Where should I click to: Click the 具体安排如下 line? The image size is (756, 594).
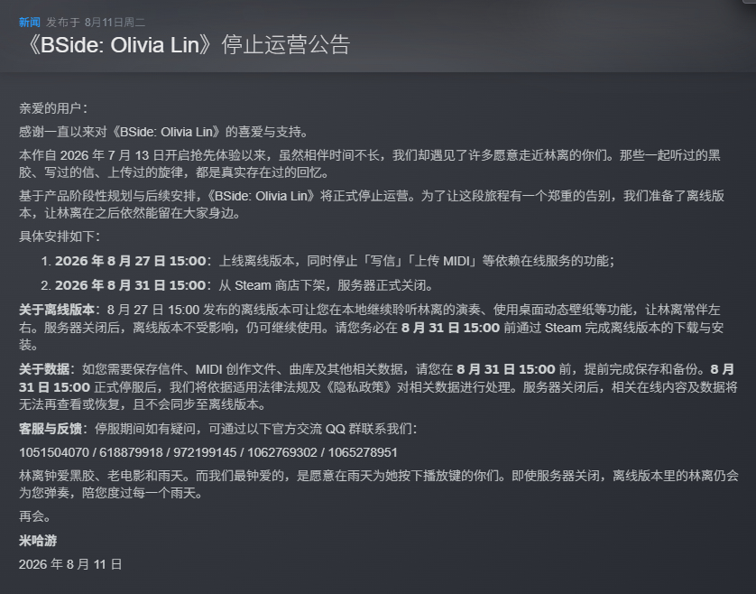click(60, 237)
